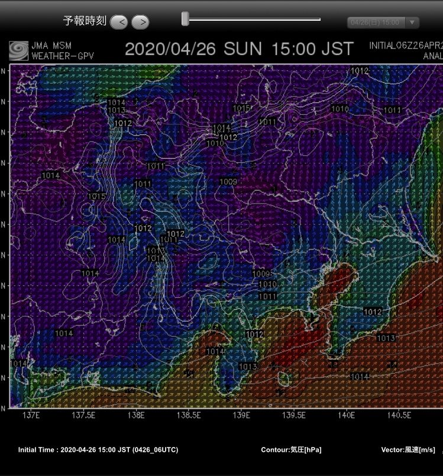Click the next forecast time arrow button

coord(140,22)
